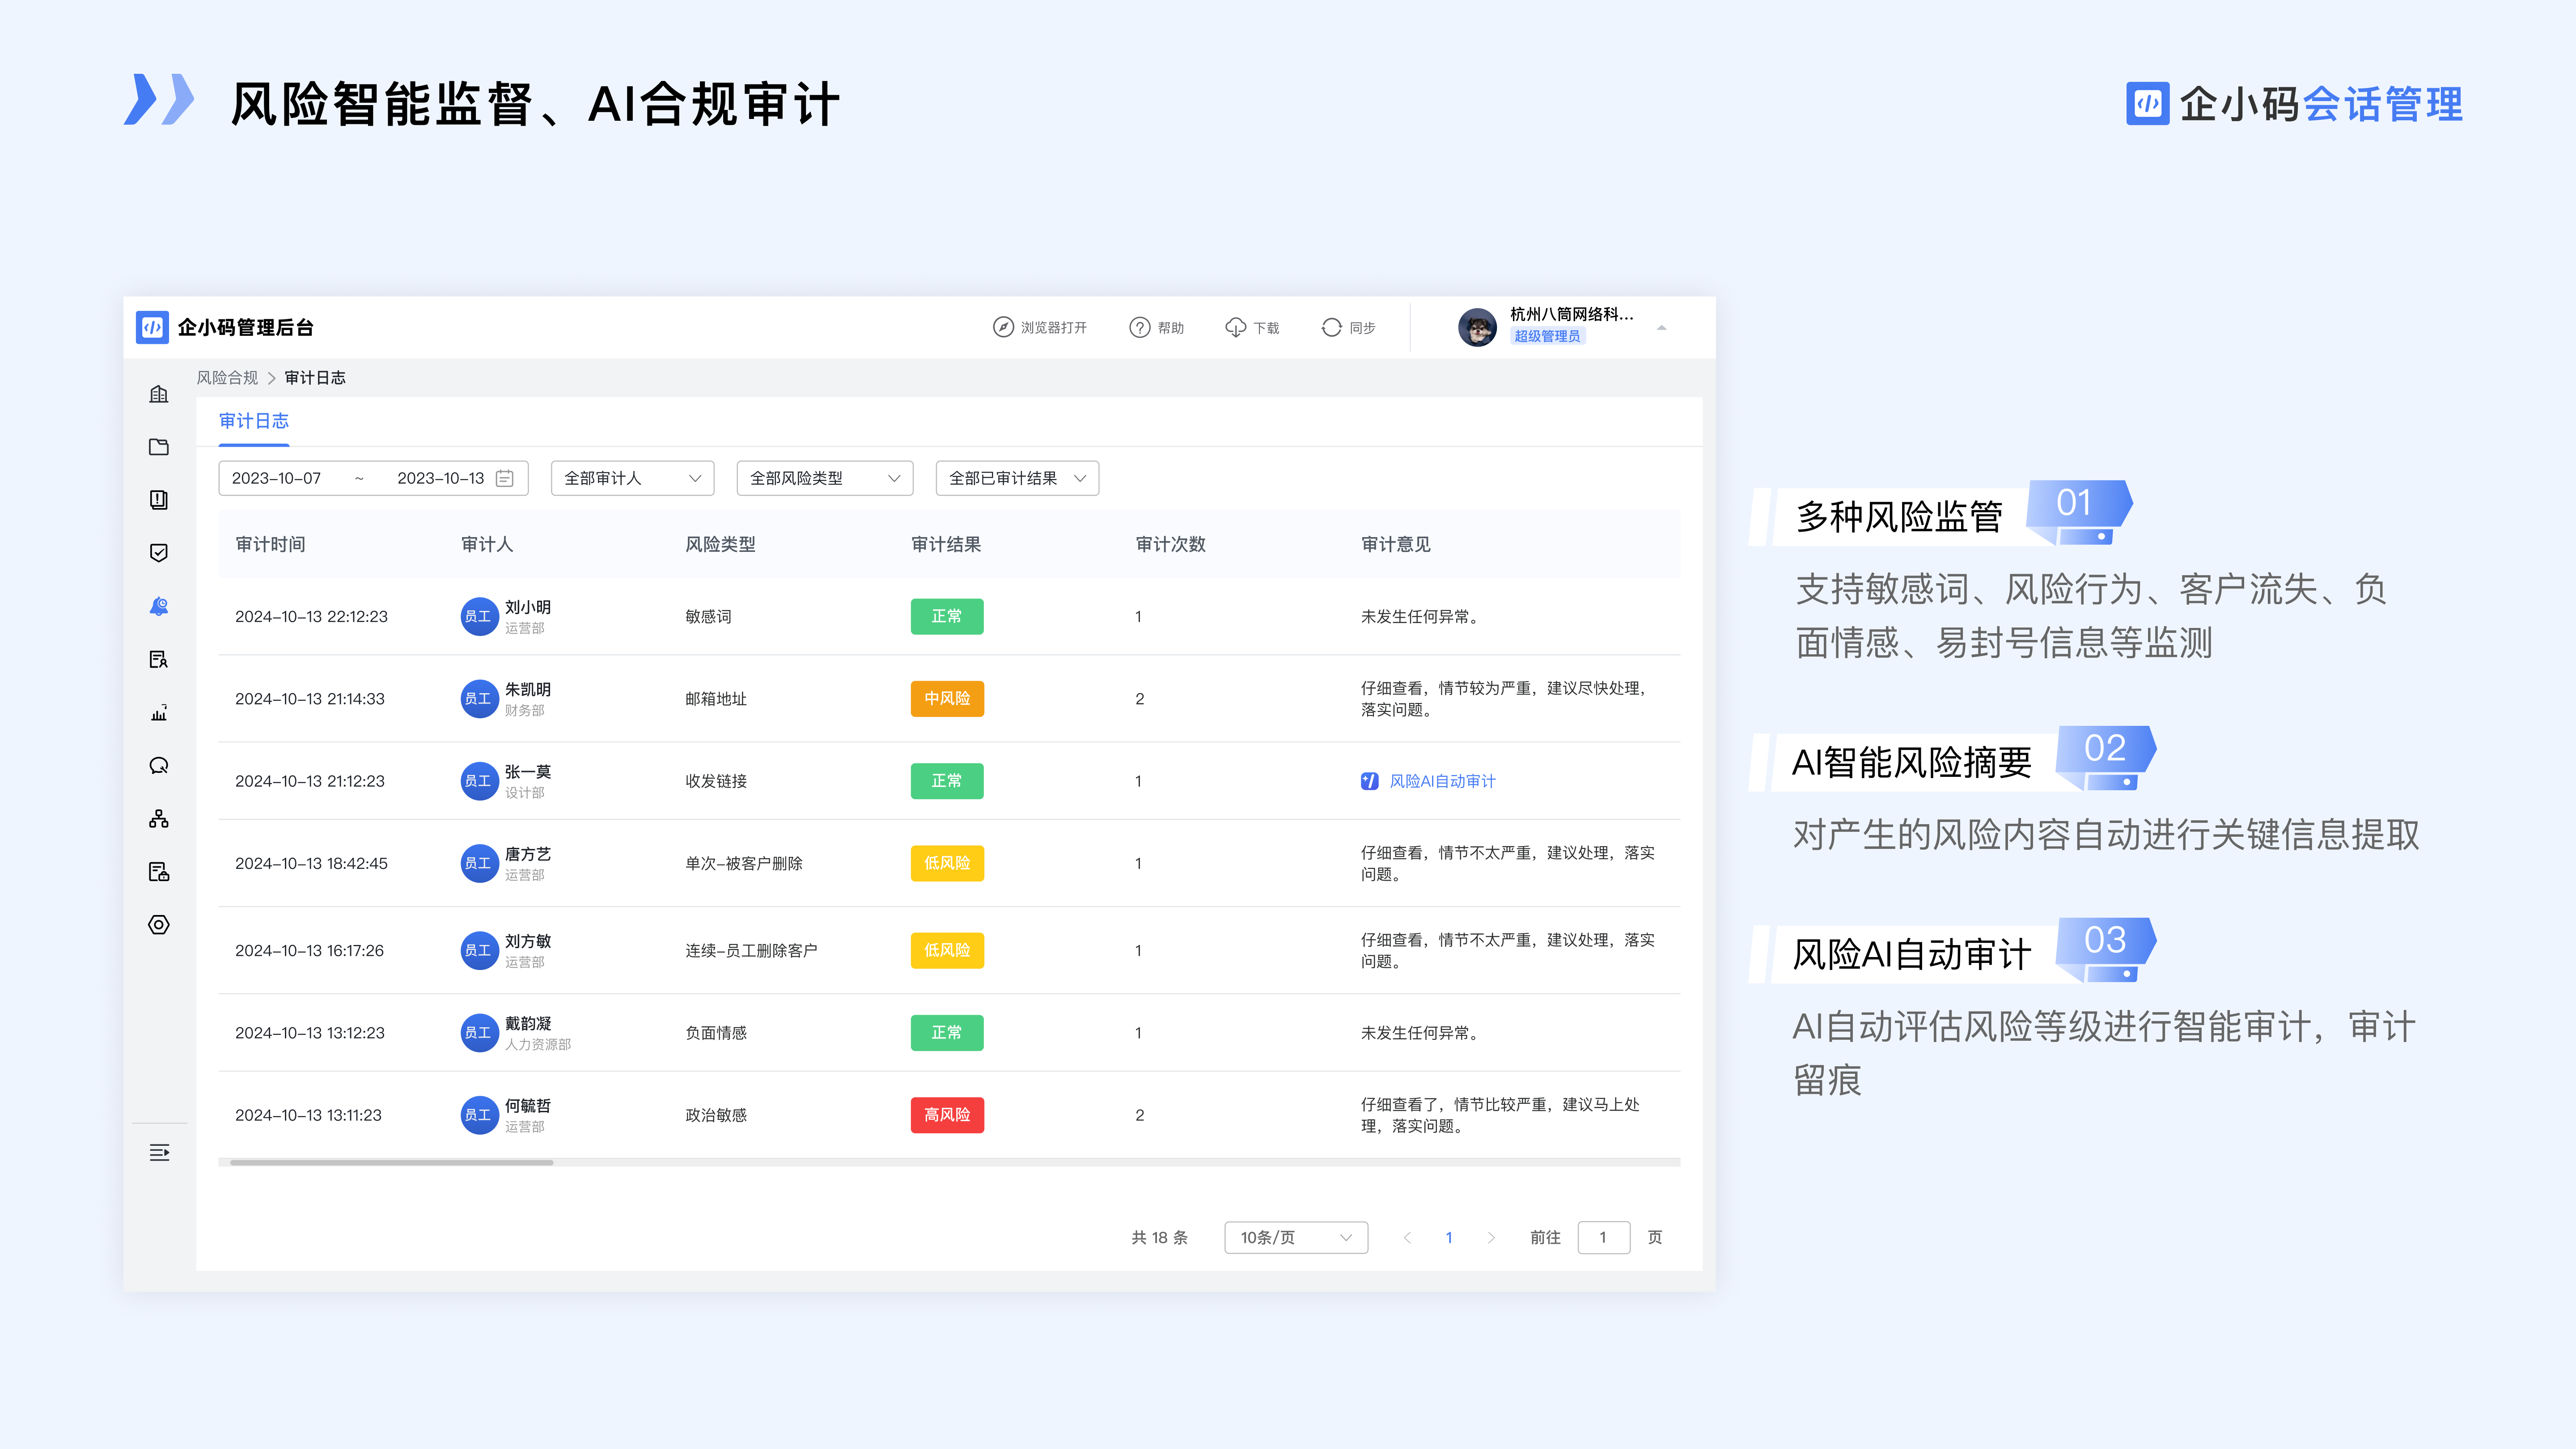Screen dimensions: 2576x1449
Task: Click the name 张一莫 in table
Action: (528, 772)
